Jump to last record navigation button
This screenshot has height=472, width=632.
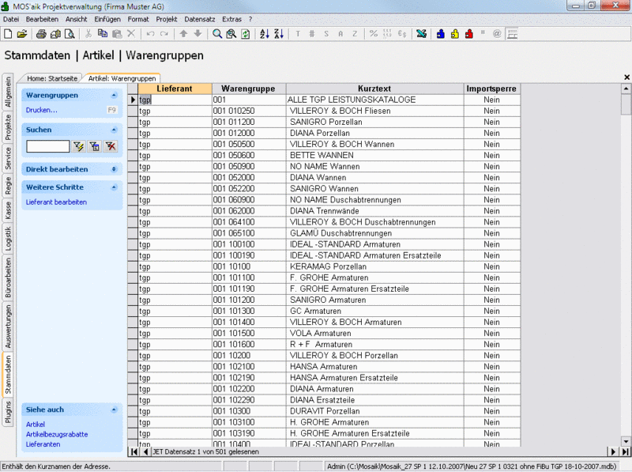pyautogui.click(x=625, y=451)
